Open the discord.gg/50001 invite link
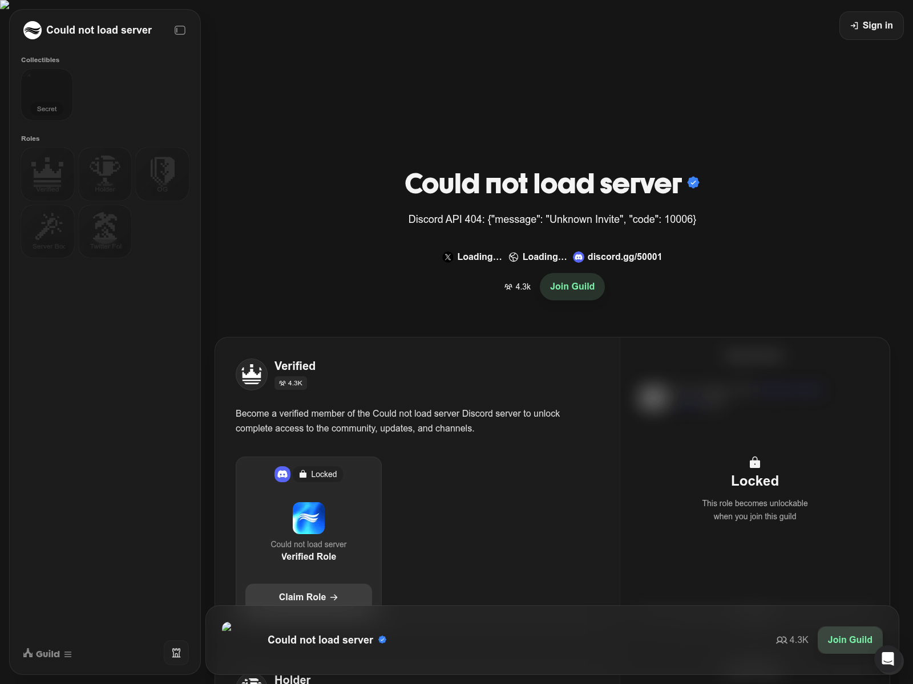Image resolution: width=913 pixels, height=684 pixels. coord(617,257)
